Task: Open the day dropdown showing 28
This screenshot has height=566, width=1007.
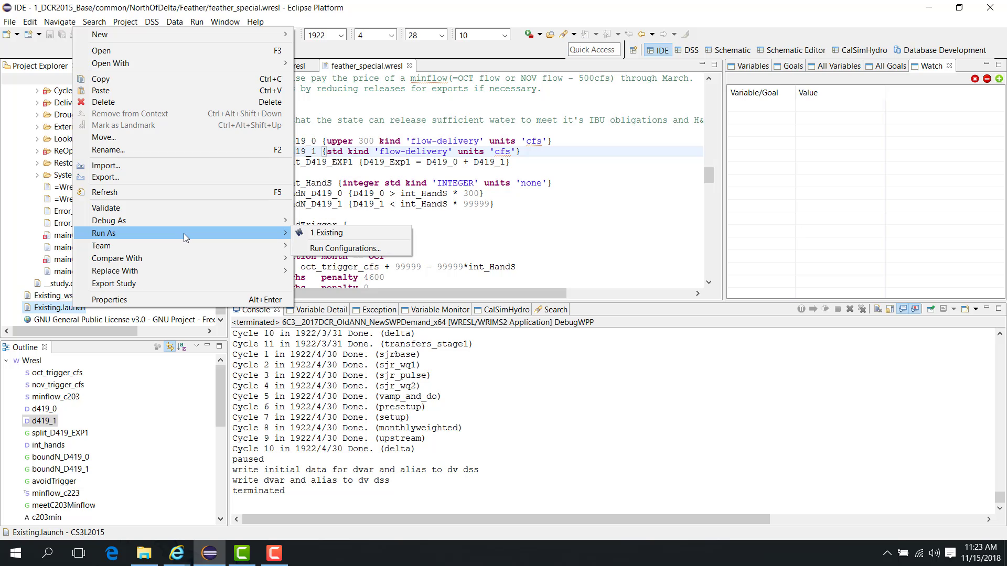Action: pyautogui.click(x=442, y=36)
